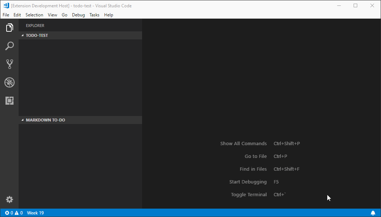Open the Go menu
The width and height of the screenshot is (381, 217).
click(64, 15)
